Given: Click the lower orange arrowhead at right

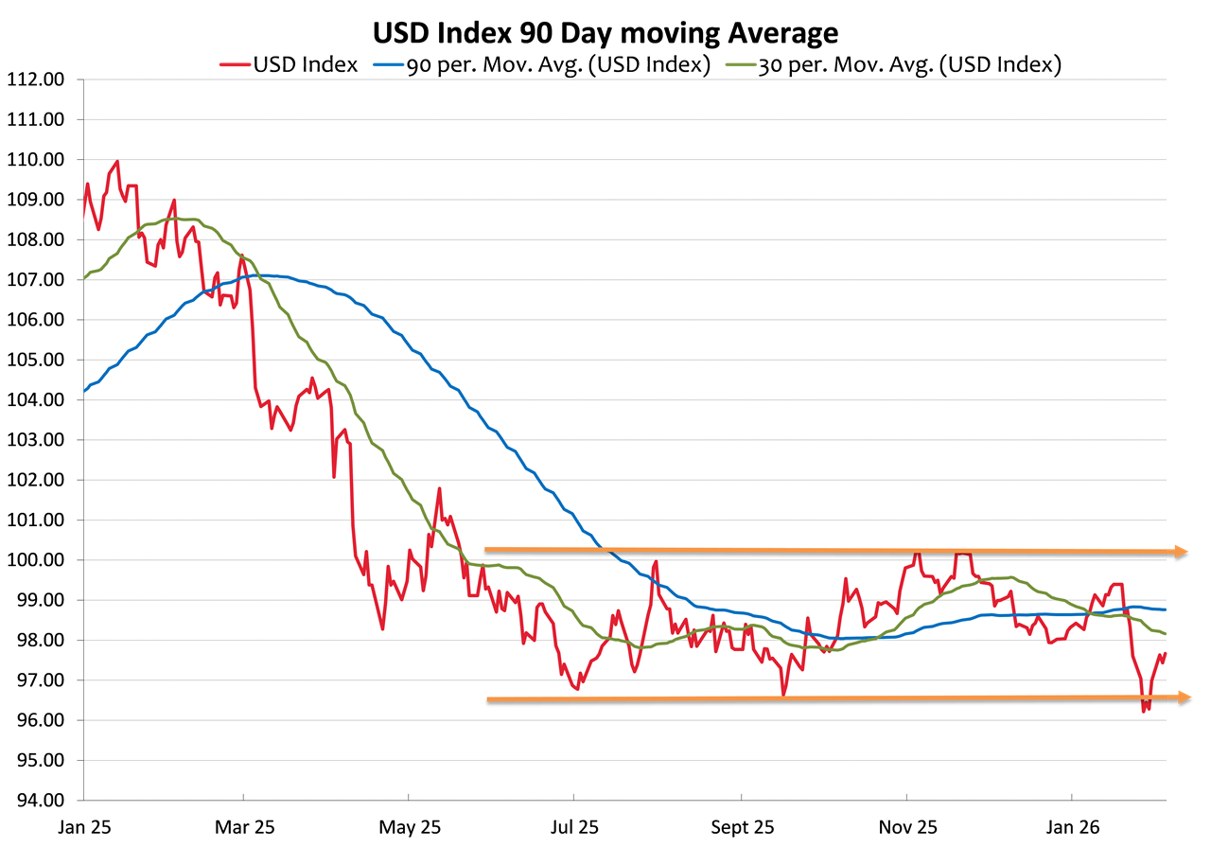Looking at the screenshot, I should (1182, 697).
